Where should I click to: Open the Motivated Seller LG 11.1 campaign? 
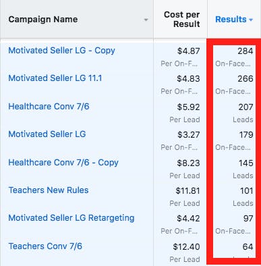tap(55, 78)
